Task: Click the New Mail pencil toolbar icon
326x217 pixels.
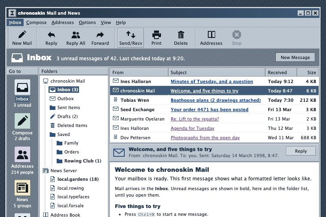Action: click(22, 35)
